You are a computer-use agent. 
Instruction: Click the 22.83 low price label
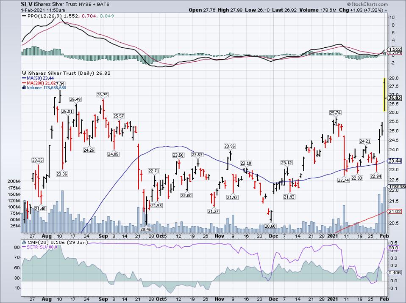tap(356, 178)
